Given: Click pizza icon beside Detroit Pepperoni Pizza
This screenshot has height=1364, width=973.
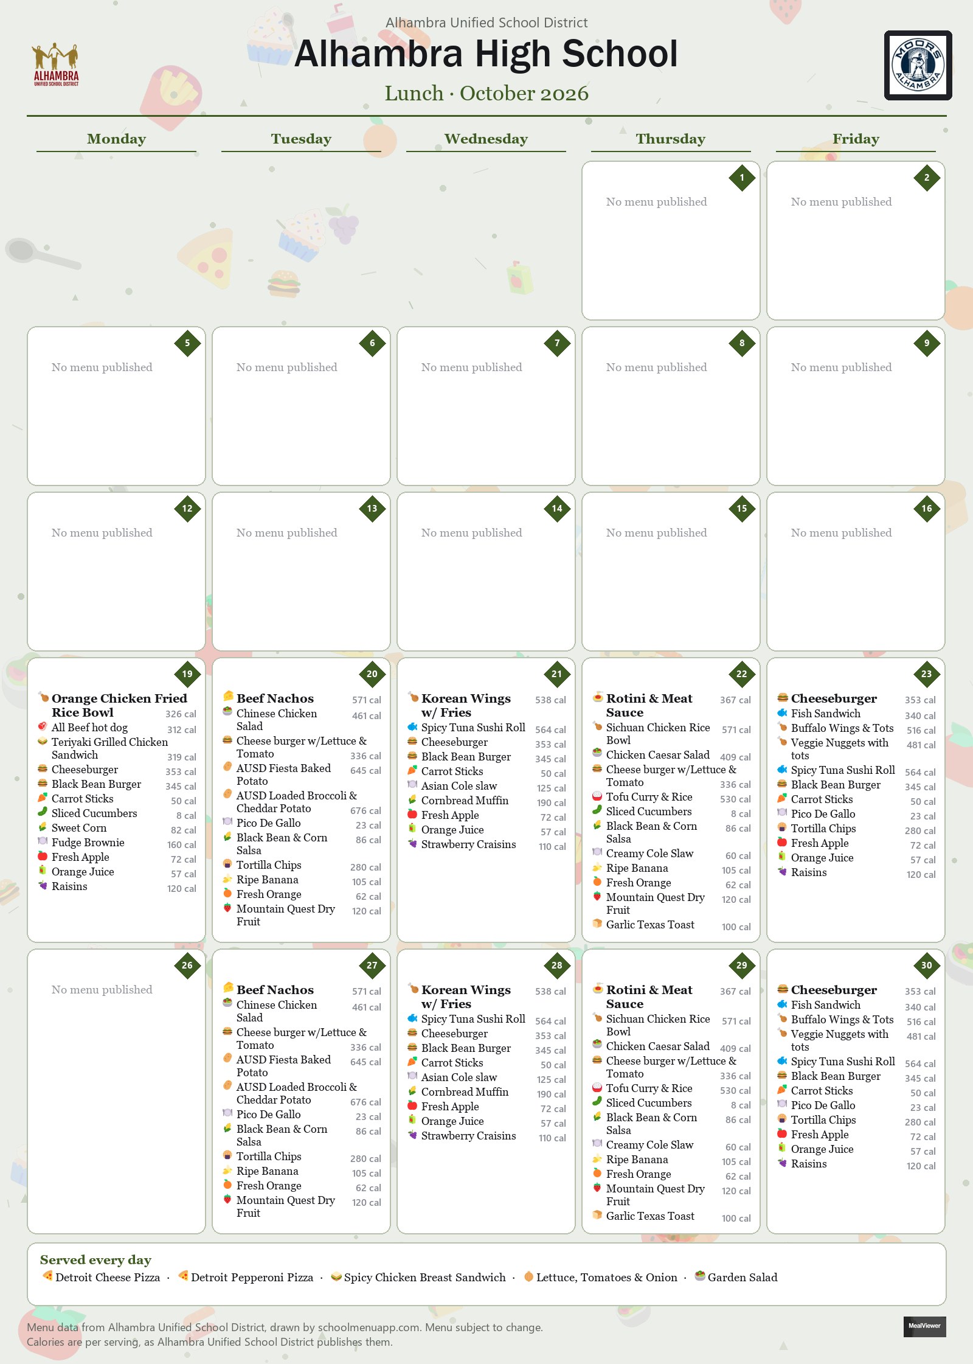Looking at the screenshot, I should (182, 1276).
